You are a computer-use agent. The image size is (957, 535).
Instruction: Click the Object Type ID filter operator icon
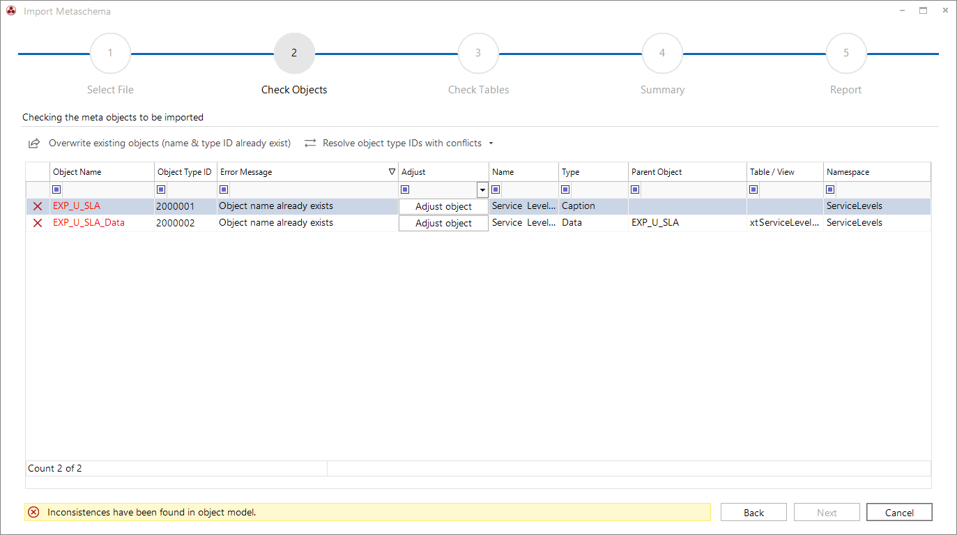click(x=161, y=189)
